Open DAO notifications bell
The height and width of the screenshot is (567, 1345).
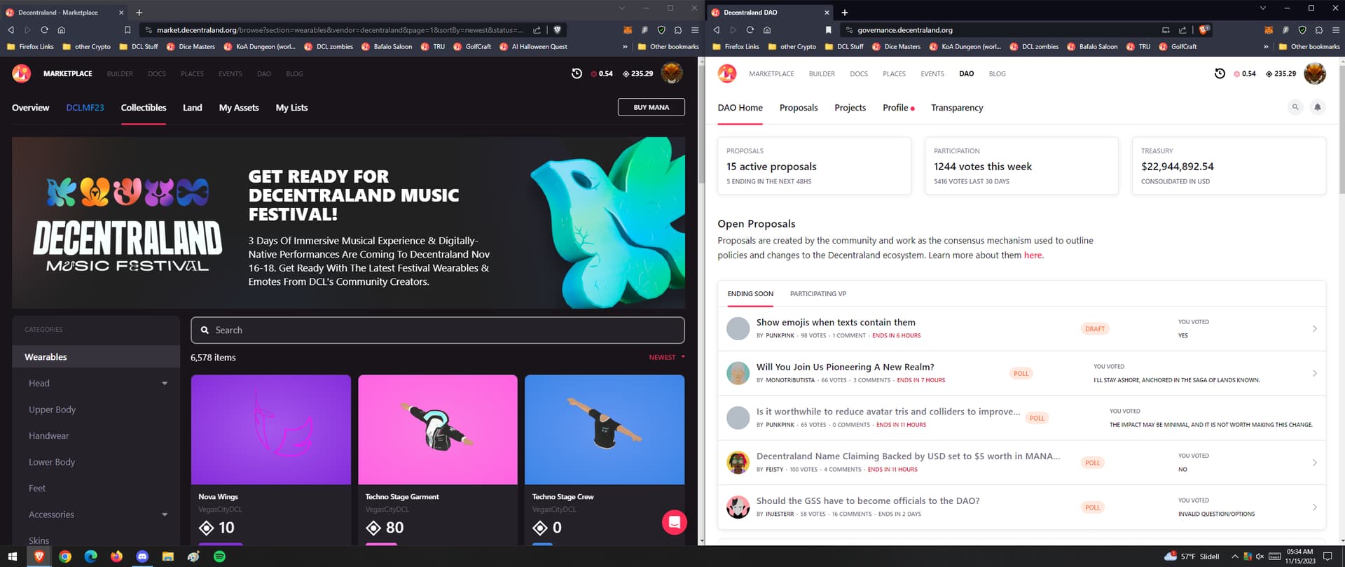(x=1318, y=107)
